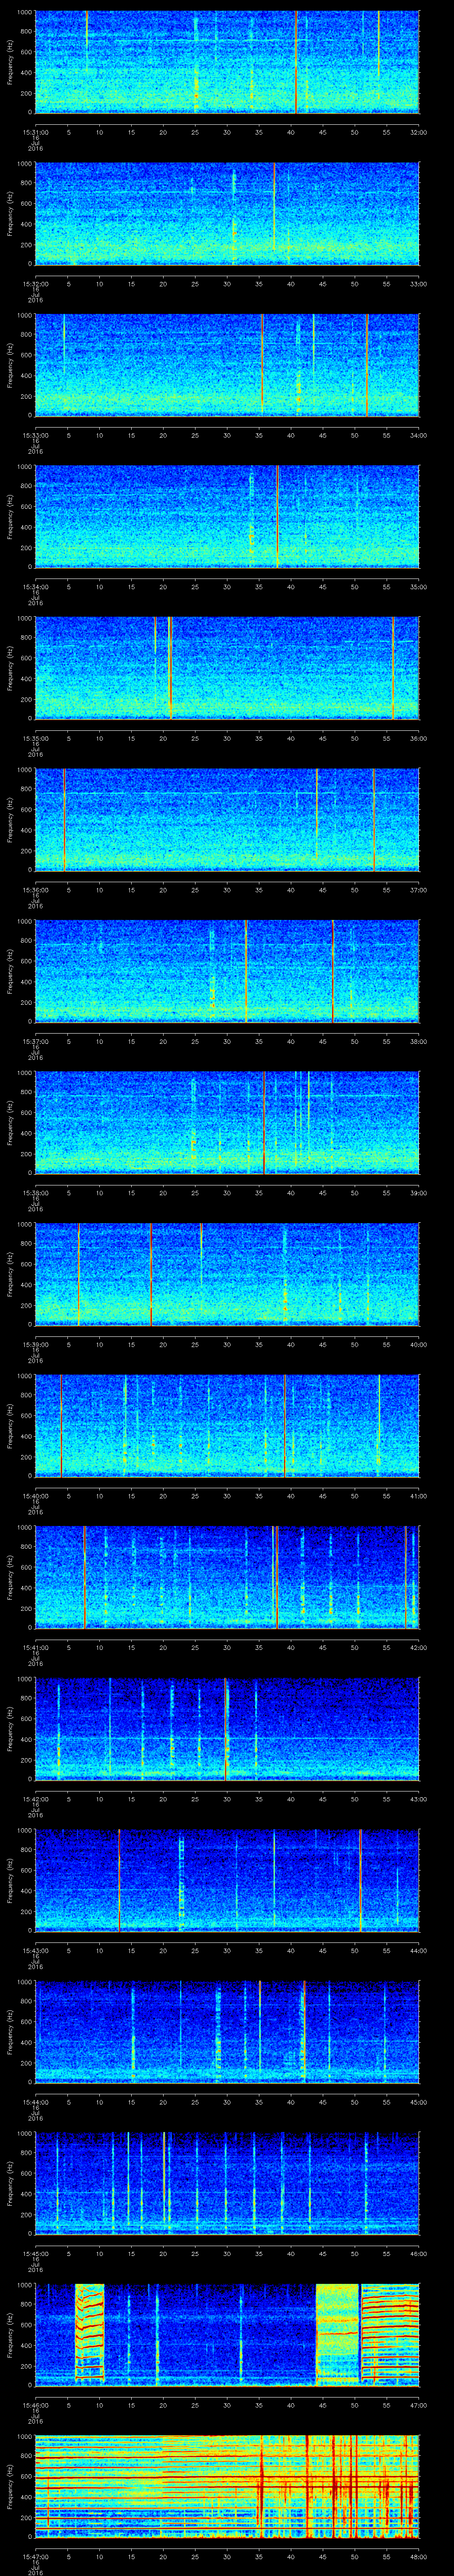Click the "15:42:00" time axis label
This screenshot has width=454, height=2576.
click(36, 1799)
